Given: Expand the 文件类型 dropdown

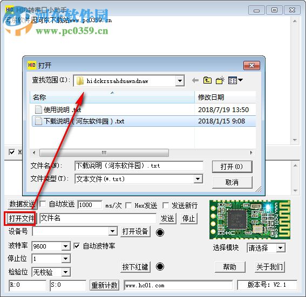Looking at the screenshot, I should [198, 179].
